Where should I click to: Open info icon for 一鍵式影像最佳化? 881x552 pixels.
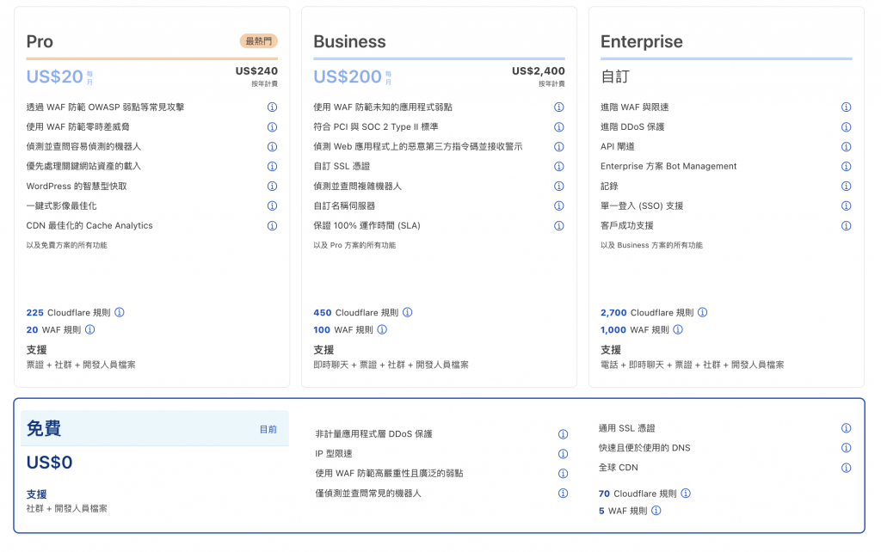272,205
